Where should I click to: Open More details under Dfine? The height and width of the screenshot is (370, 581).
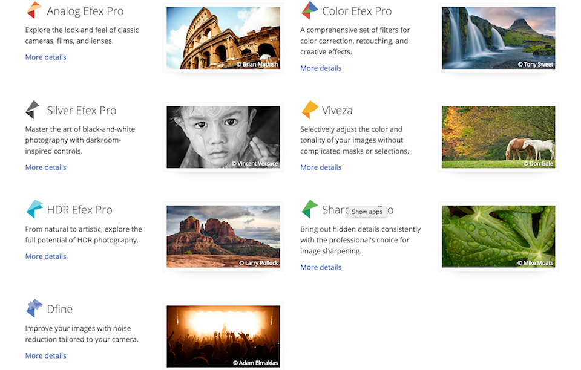pyautogui.click(x=45, y=355)
